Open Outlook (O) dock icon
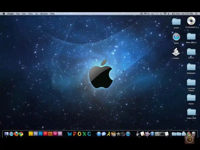Viewport: 200px width, 150px height. (79, 134)
